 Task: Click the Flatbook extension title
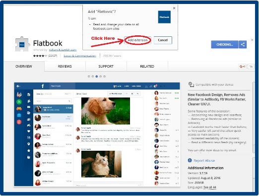(x=48, y=43)
